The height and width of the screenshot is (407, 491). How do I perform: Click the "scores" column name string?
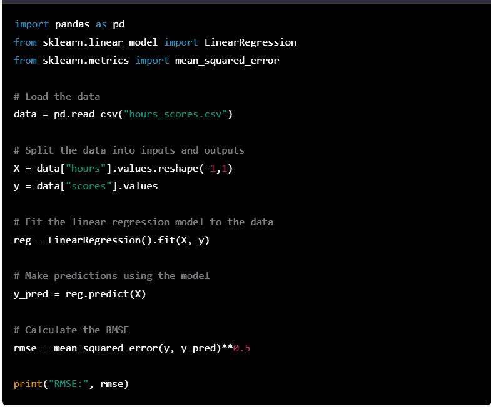[x=89, y=186]
